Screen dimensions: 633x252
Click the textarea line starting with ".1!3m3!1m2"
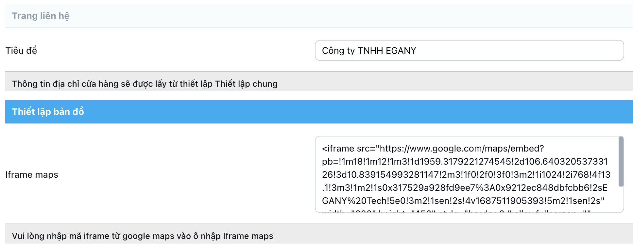pyautogui.click(x=464, y=188)
